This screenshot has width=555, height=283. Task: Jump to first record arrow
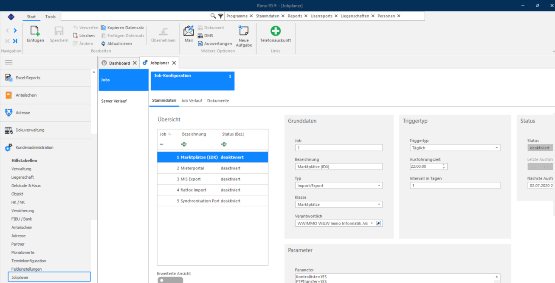7,41
